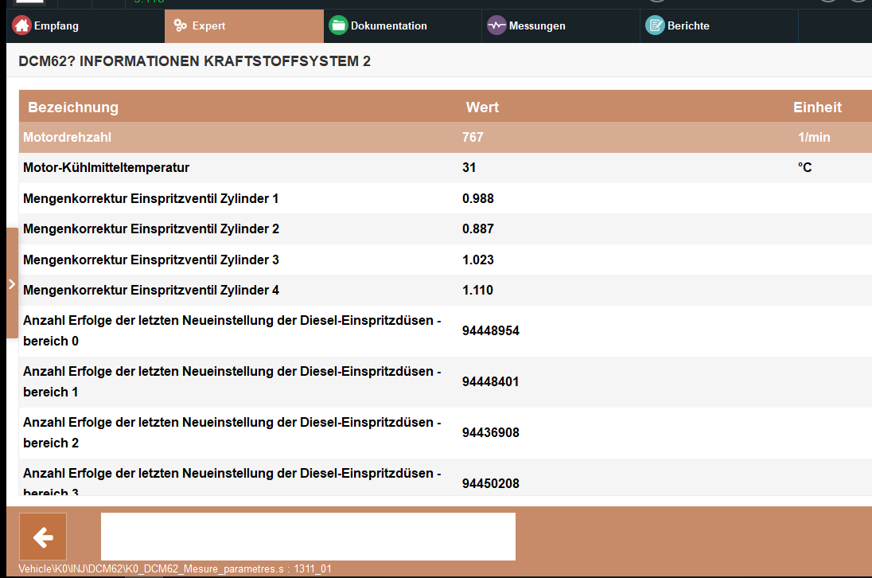Viewport: 872px width, 578px height.
Task: Click the Messungen waveform icon
Action: [x=496, y=25]
